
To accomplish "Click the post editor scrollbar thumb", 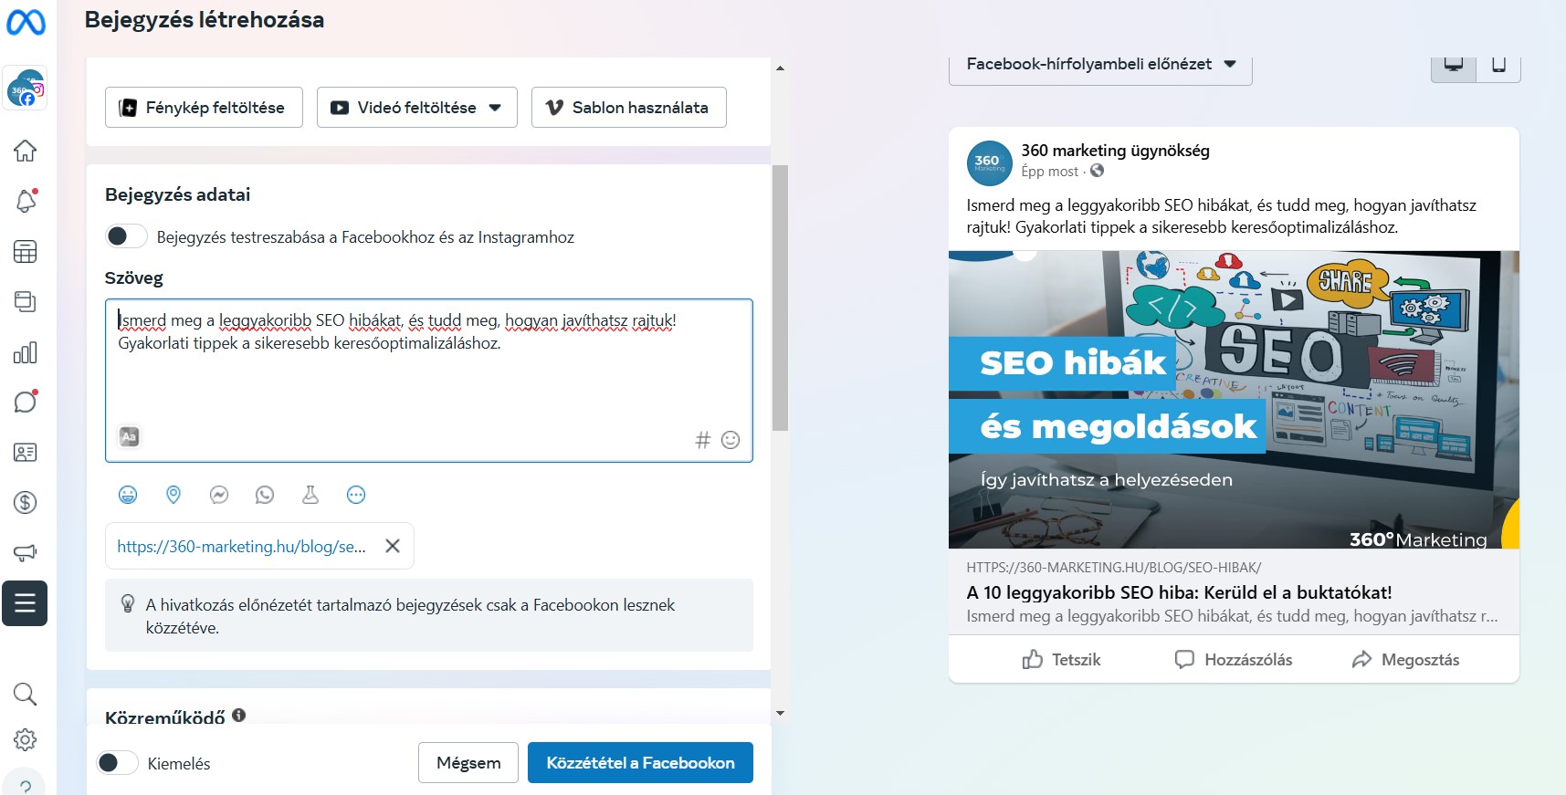I will [x=780, y=298].
